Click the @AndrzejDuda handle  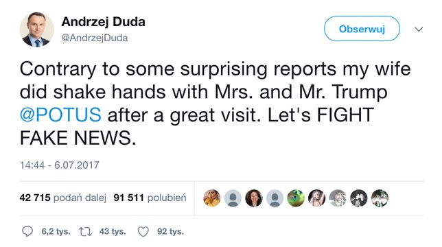tap(95, 38)
